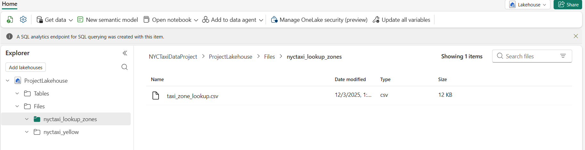Click the Search files input field
This screenshot has height=150, width=585.
click(x=529, y=56)
